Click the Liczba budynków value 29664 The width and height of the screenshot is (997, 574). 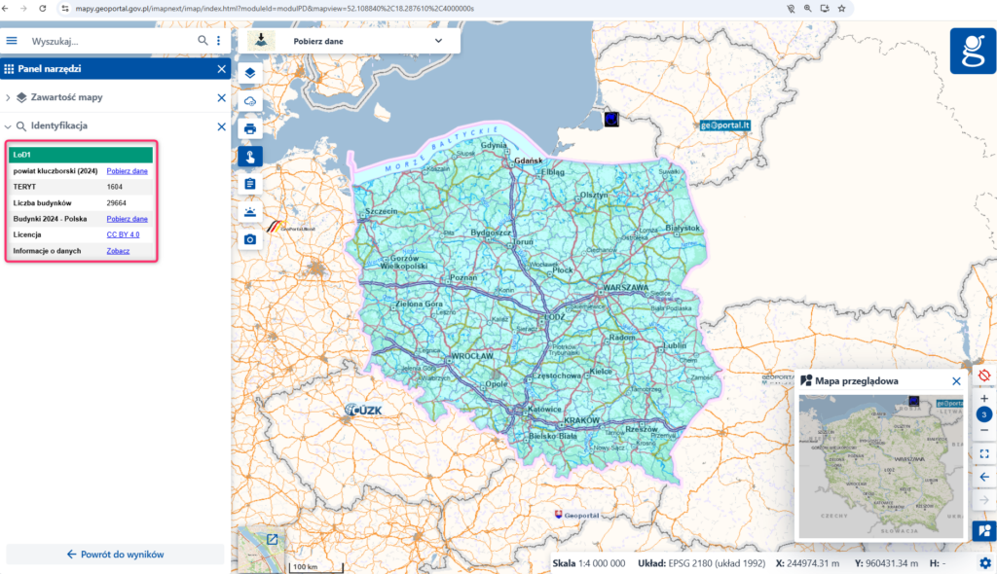click(x=117, y=203)
